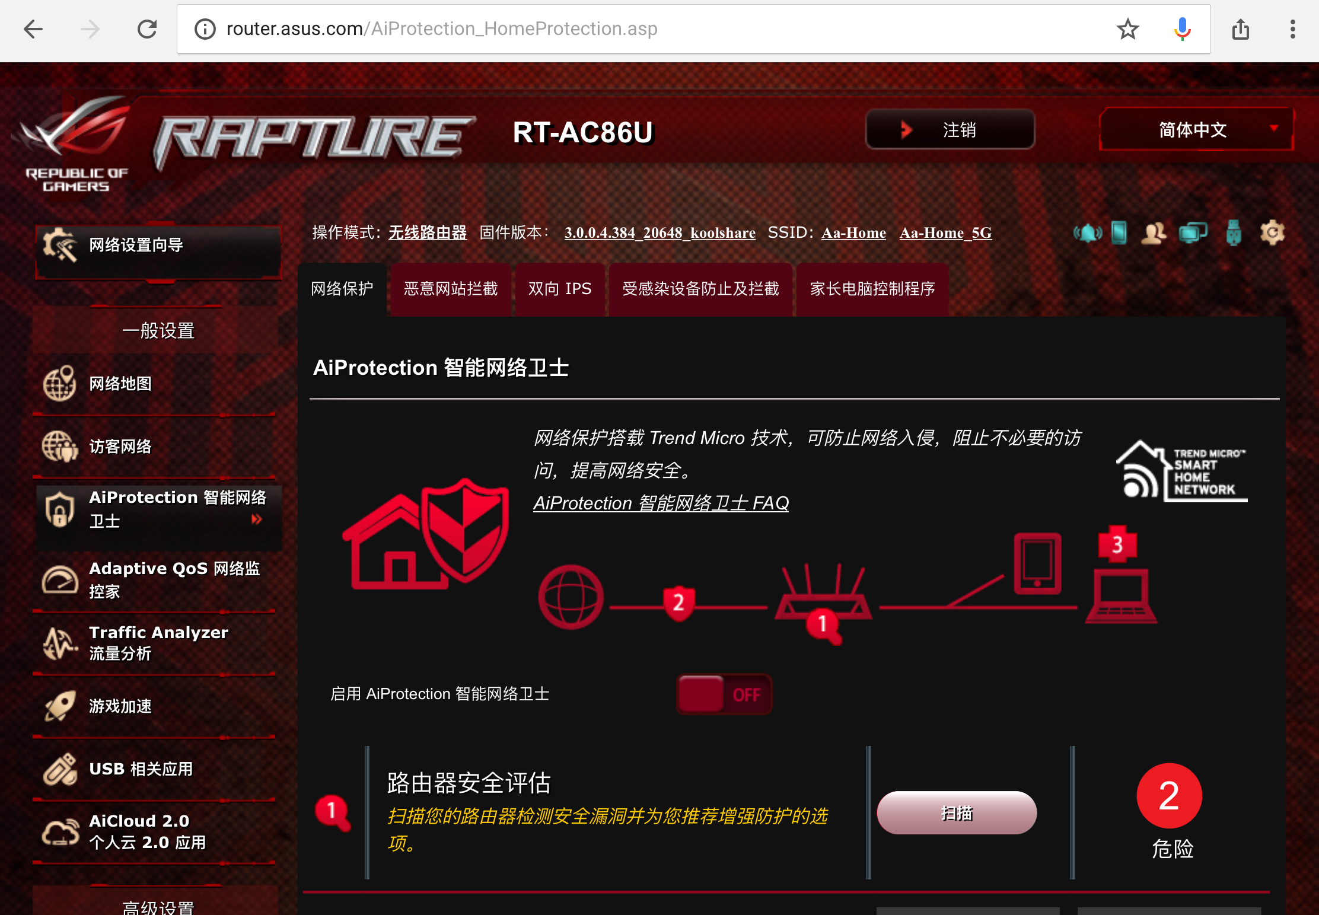The height and width of the screenshot is (915, 1319).
Task: Click the USB device status icon
Action: pyautogui.click(x=1234, y=232)
